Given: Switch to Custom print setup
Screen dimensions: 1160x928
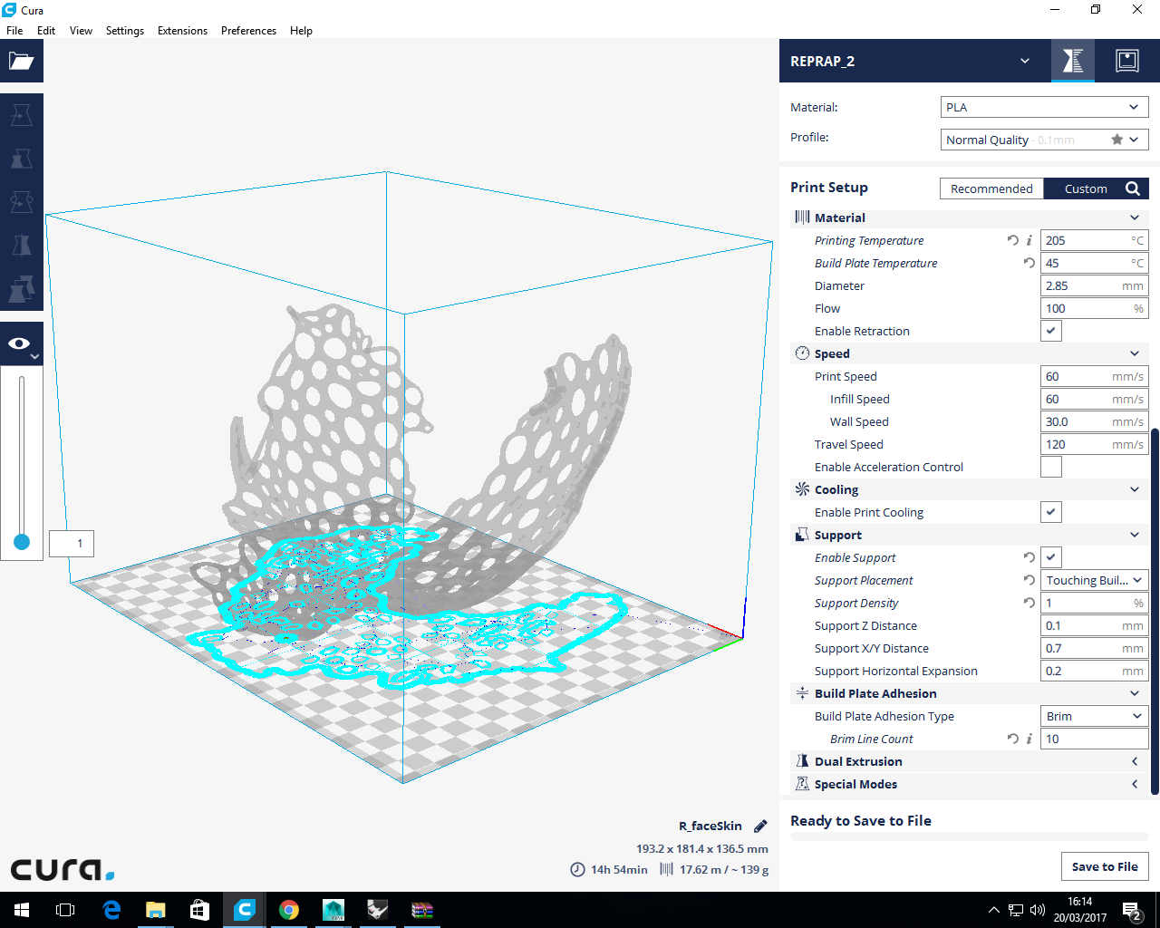Looking at the screenshot, I should point(1086,188).
